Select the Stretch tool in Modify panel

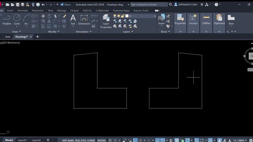[43, 26]
